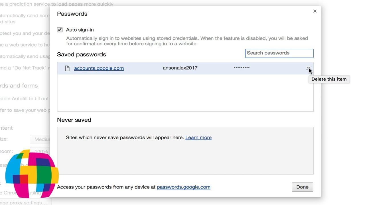Click the page icon beside accounts.google.com

67,68
